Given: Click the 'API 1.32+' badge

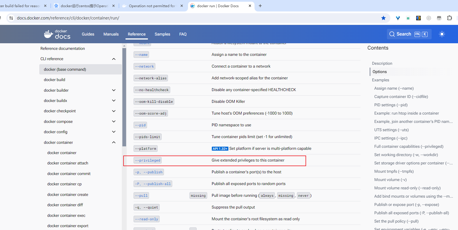Looking at the screenshot, I should pos(220,149).
